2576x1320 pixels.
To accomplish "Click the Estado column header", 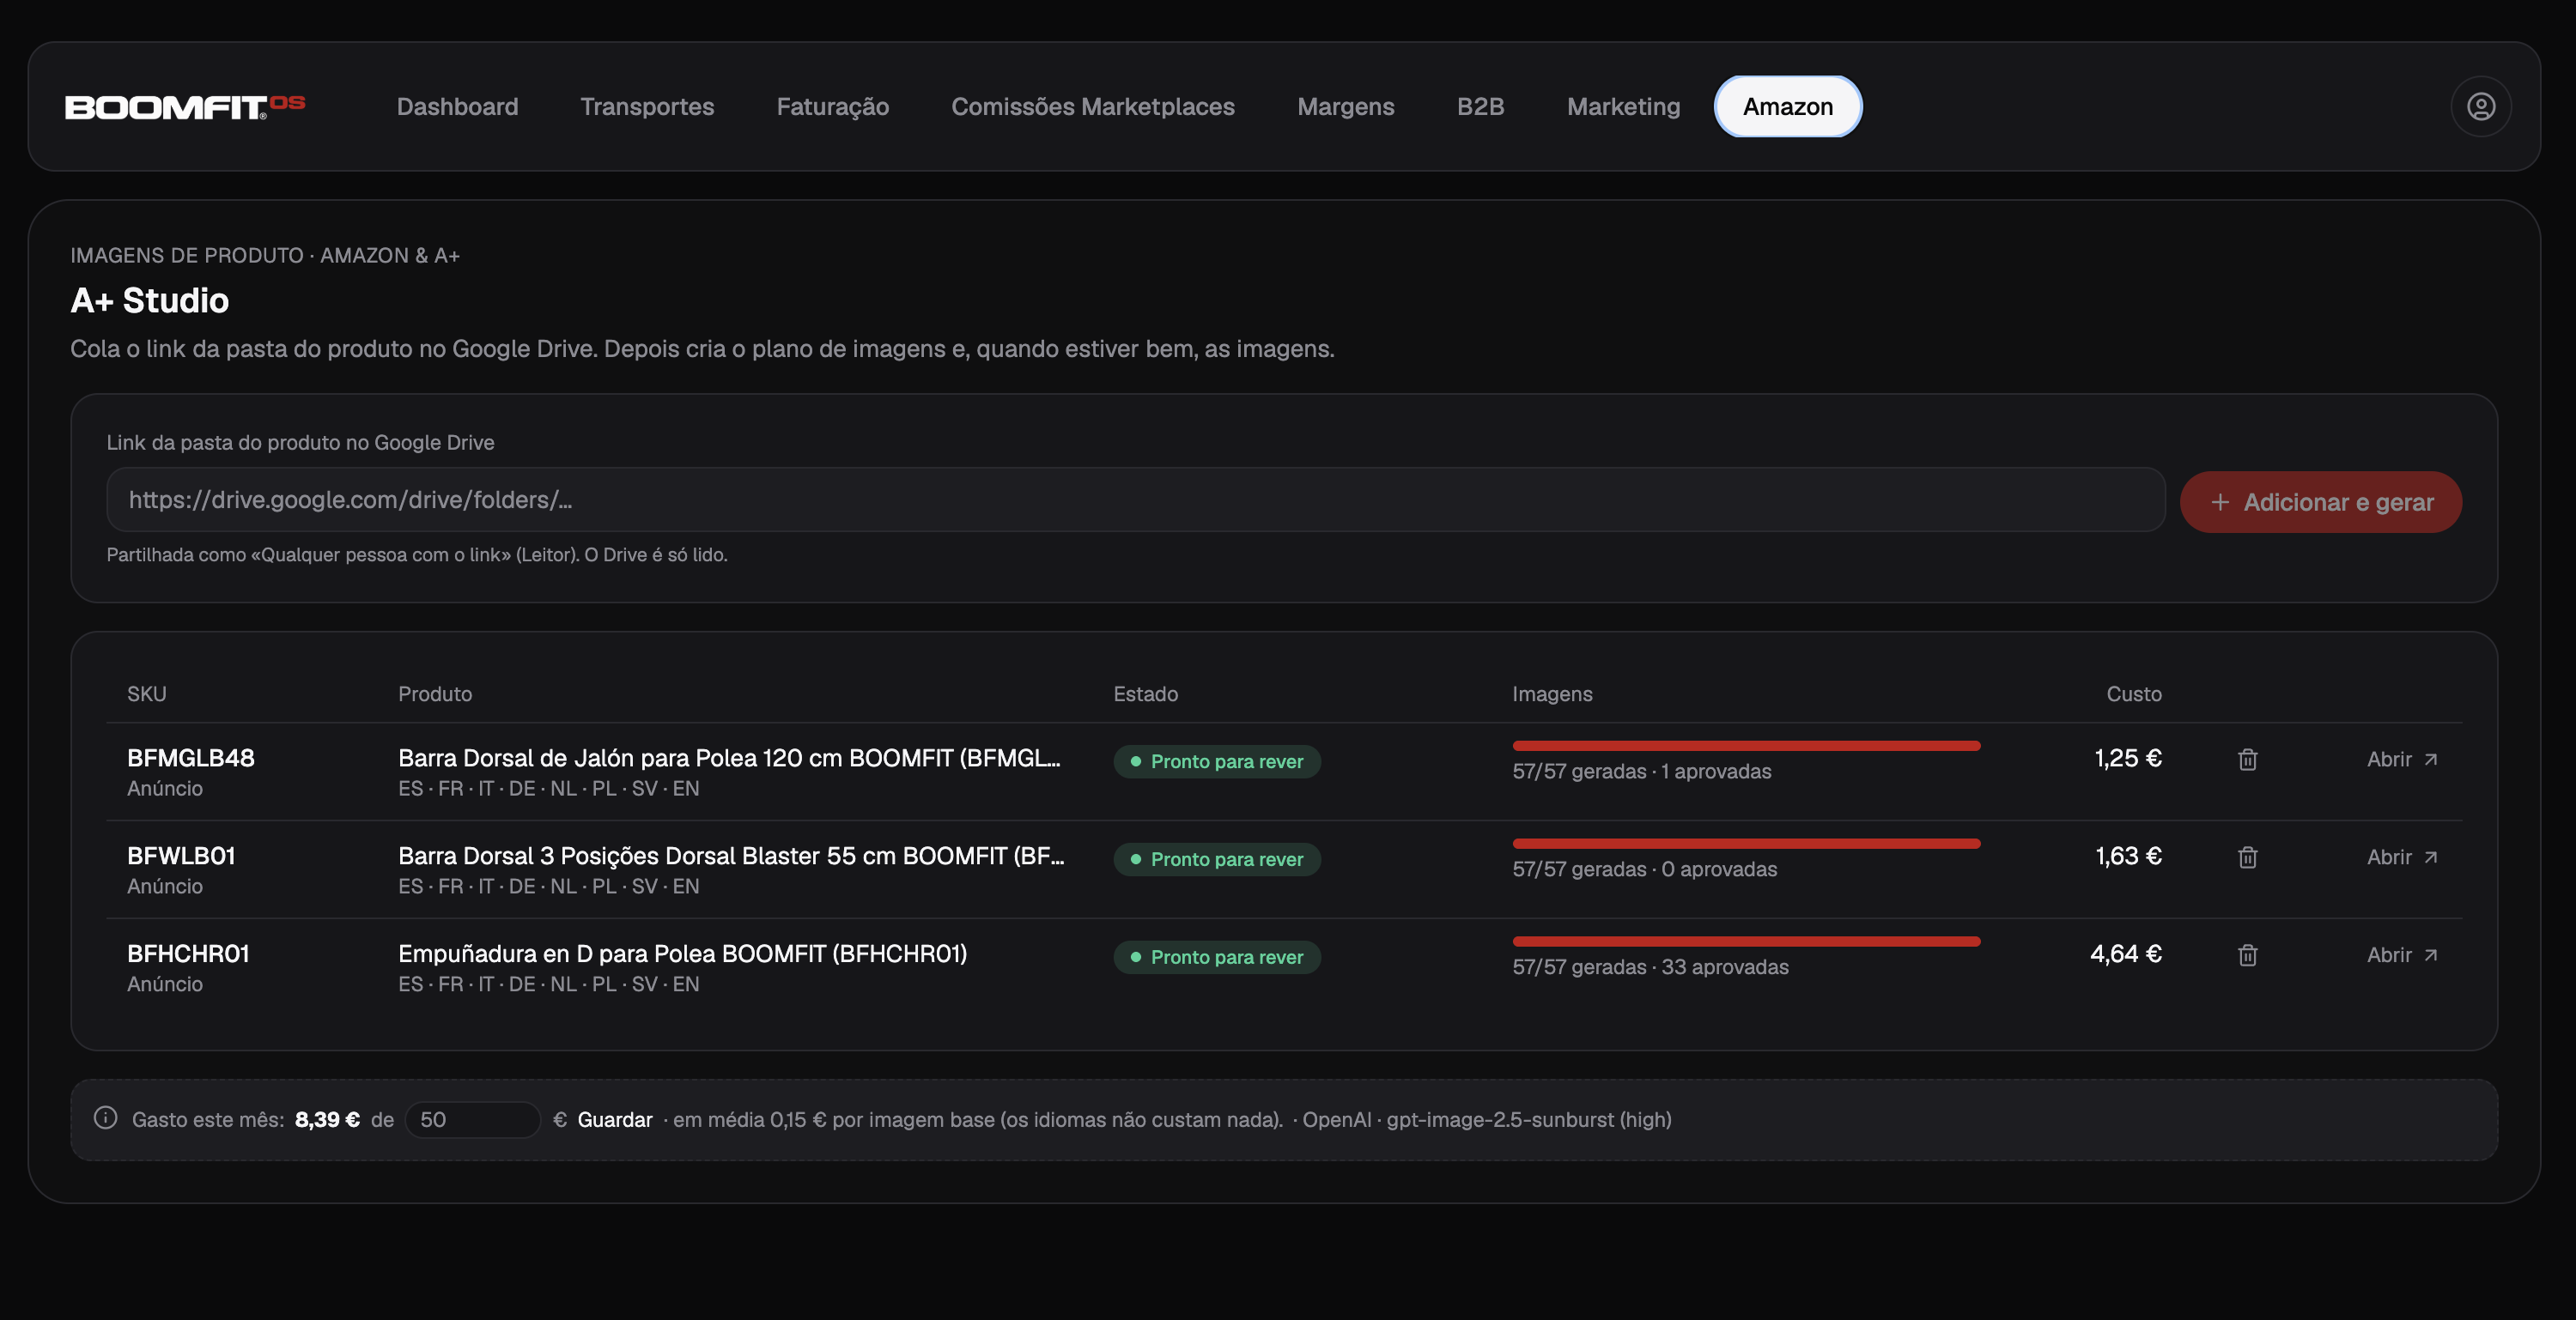I will 1145,693.
